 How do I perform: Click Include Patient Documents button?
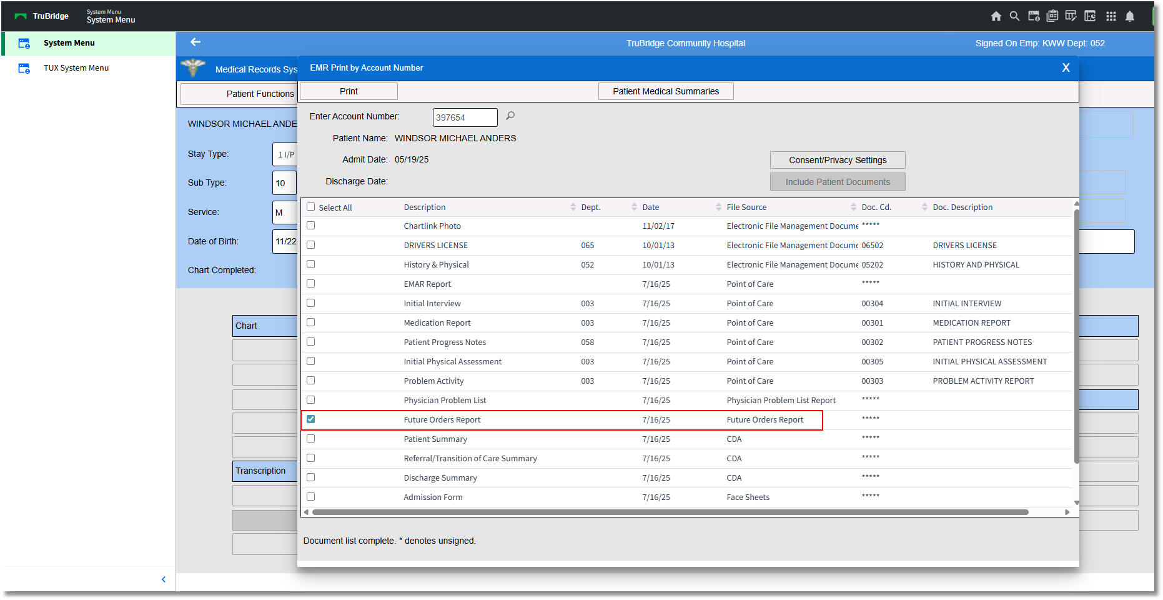tap(838, 182)
